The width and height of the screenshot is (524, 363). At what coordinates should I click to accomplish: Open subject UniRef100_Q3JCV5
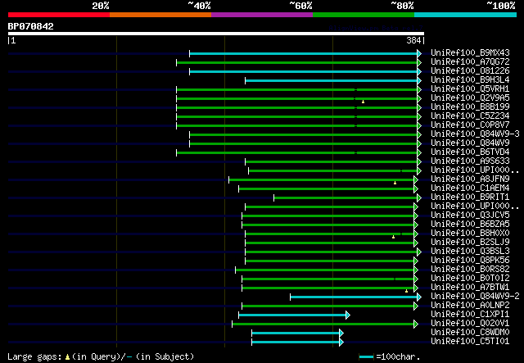[x=470, y=215]
